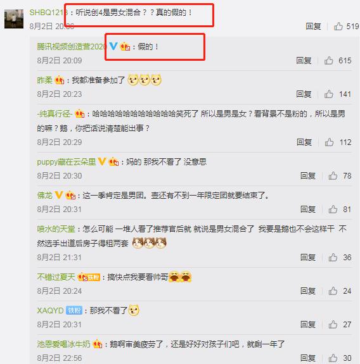Image resolution: width=360 pixels, height=364 pixels.
Task: Open SHBQ1213's profile avatar thumbnail
Action: (14, 19)
